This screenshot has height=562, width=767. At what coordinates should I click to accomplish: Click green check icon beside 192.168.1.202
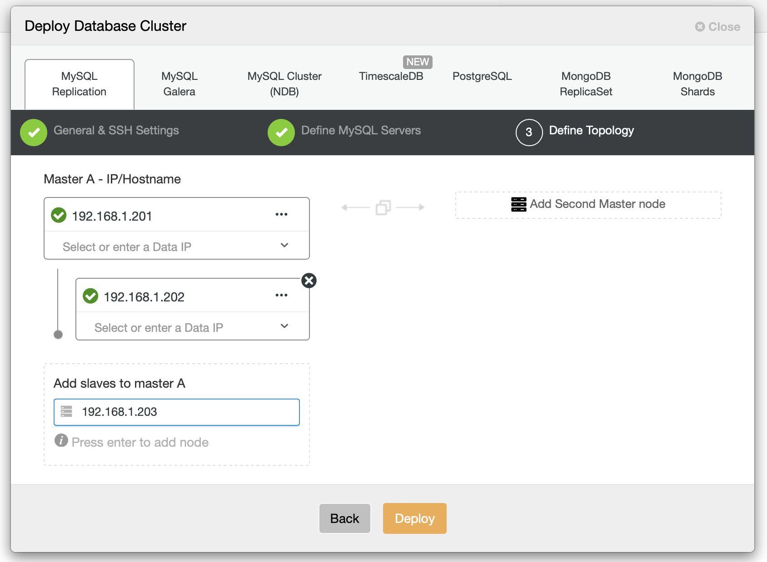pos(90,296)
